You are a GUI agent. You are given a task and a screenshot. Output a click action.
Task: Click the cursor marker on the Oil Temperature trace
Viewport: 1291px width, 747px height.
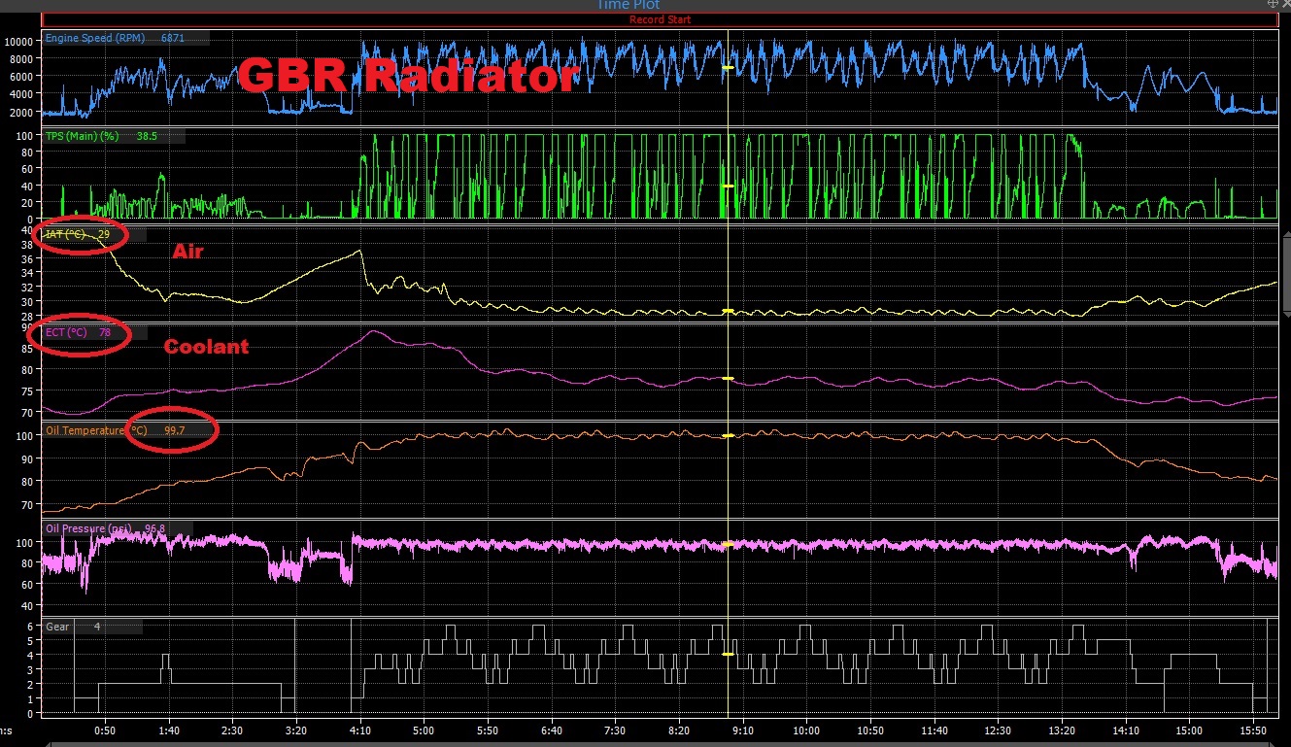click(728, 436)
